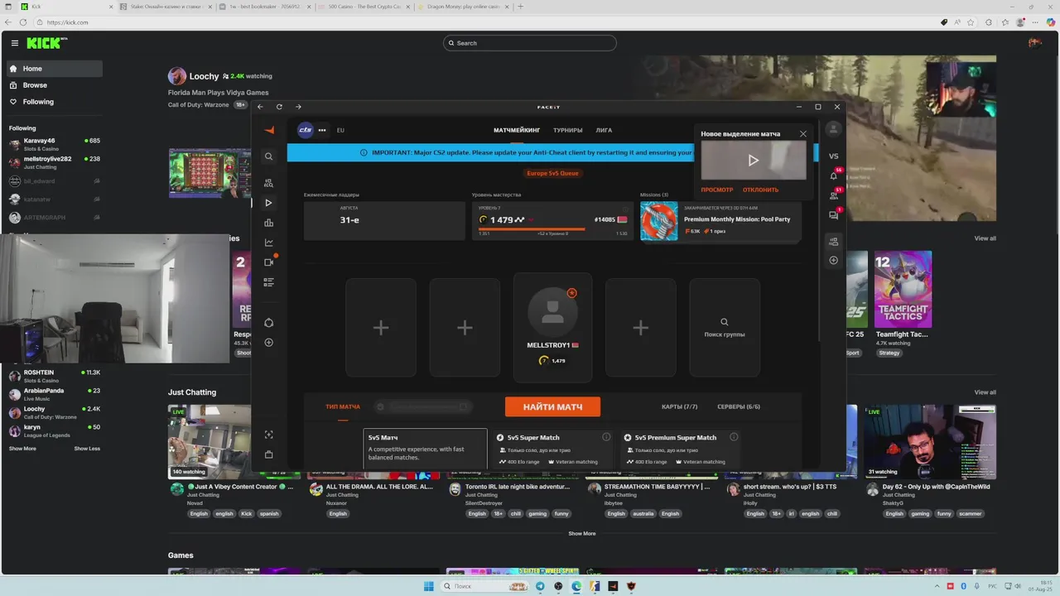Open FACEIT friends icon with 51 badge
This screenshot has width=1060, height=596.
[x=834, y=195]
